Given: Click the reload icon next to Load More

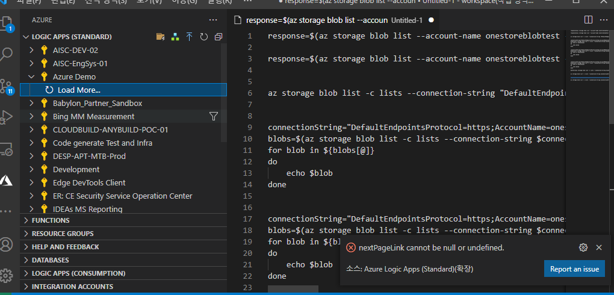Looking at the screenshot, I should (49, 90).
